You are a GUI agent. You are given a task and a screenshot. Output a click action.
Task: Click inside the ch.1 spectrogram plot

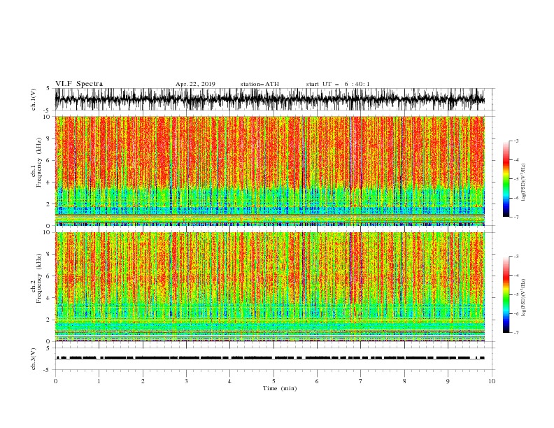pos(270,171)
